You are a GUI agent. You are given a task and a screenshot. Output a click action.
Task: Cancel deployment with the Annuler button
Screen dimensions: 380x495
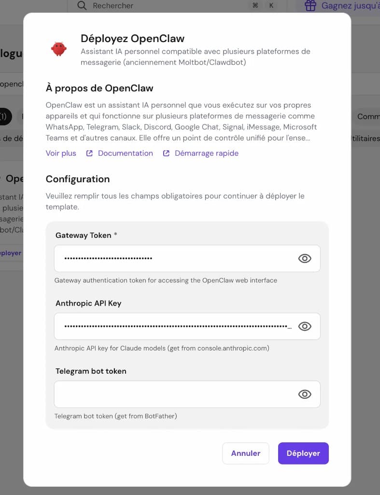coord(245,453)
